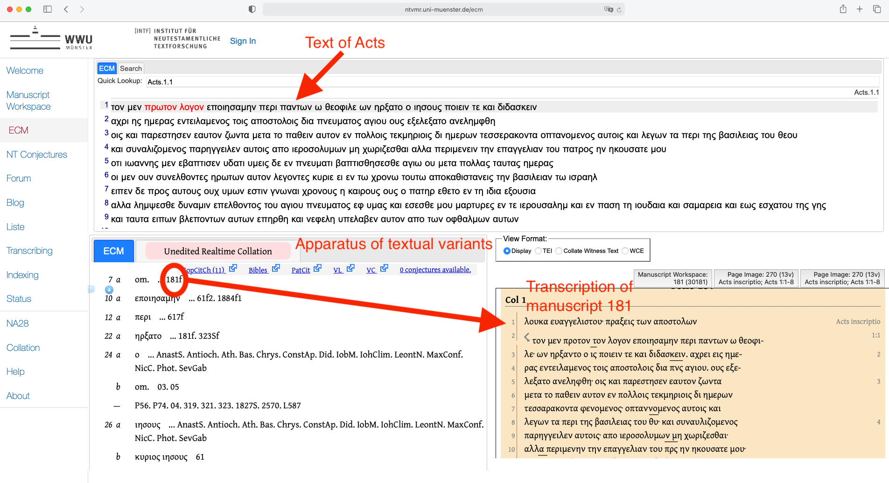Image resolution: width=889 pixels, height=483 pixels.
Task: Open the TopCitCh (11) link
Action: (x=204, y=270)
